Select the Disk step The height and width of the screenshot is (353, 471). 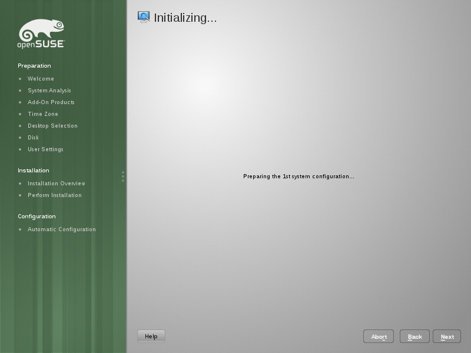click(x=33, y=138)
